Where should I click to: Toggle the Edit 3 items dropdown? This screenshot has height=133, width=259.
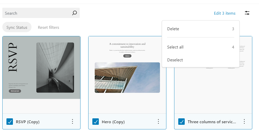coord(224,13)
